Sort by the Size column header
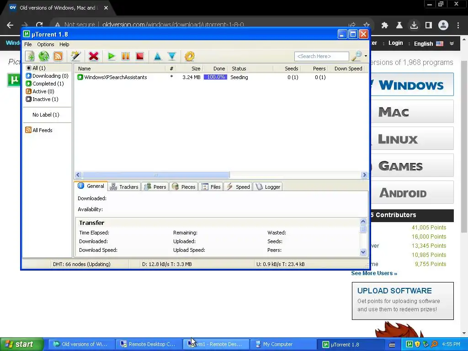Viewport: 468px width, 351px height. (x=189, y=69)
